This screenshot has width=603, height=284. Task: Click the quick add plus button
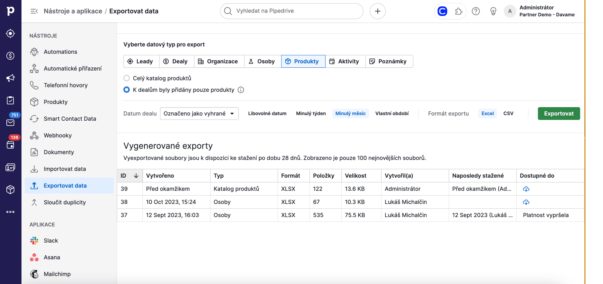pyautogui.click(x=377, y=11)
